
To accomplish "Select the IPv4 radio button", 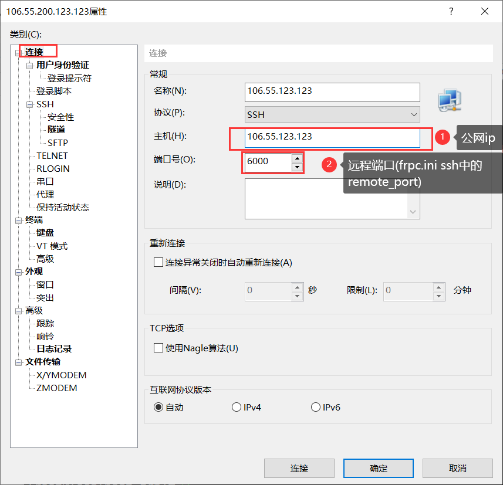I will tap(237, 407).
